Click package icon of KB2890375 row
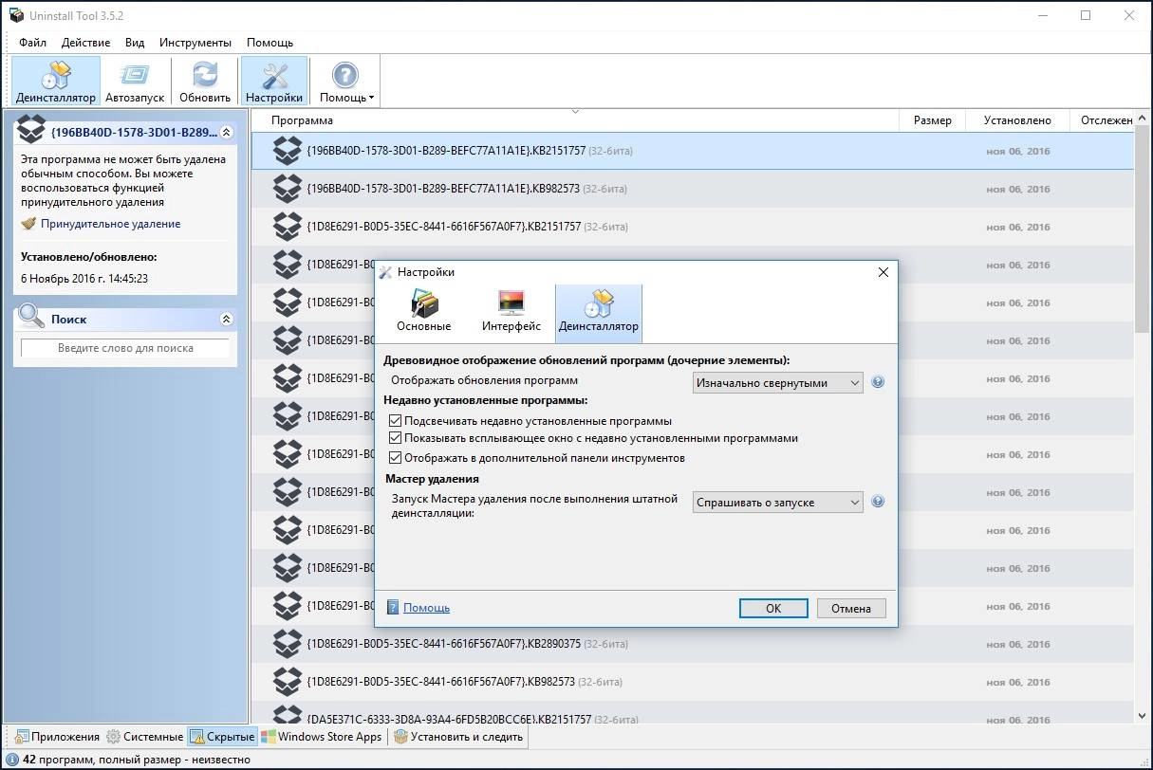This screenshot has height=770, width=1153. point(288,644)
